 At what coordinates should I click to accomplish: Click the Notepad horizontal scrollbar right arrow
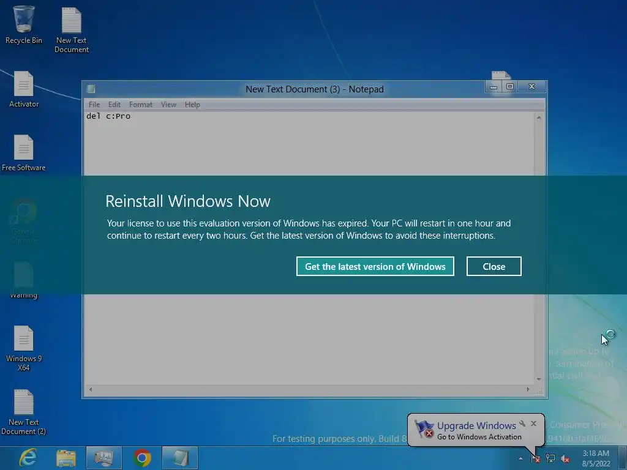click(x=528, y=389)
